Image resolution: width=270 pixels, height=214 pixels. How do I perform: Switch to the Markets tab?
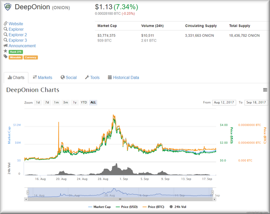(x=43, y=77)
